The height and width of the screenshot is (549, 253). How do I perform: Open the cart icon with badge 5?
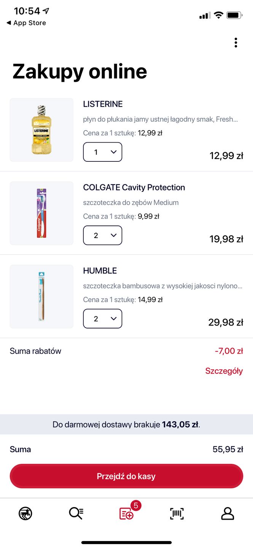tap(127, 514)
